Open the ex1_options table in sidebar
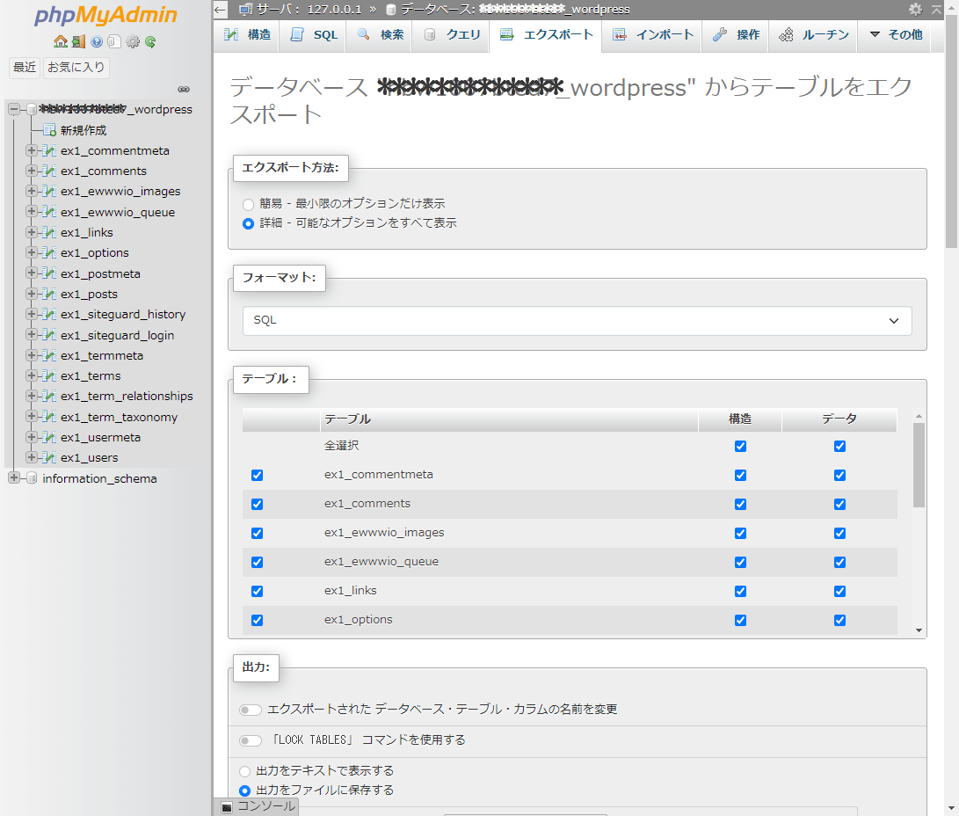This screenshot has height=816, width=959. (x=95, y=253)
